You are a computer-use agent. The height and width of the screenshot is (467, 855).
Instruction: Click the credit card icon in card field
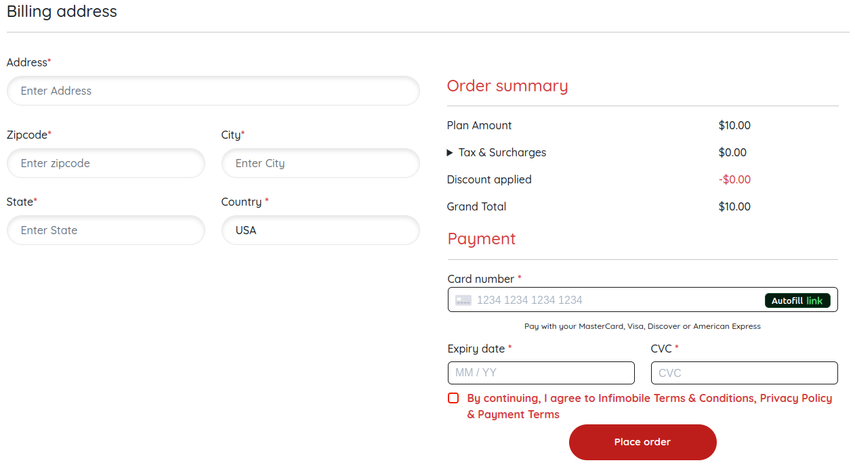(463, 300)
